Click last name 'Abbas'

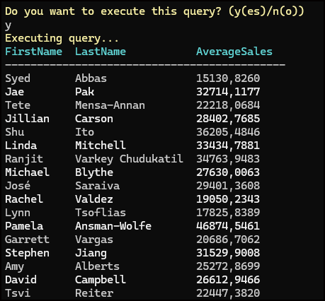[91, 78]
